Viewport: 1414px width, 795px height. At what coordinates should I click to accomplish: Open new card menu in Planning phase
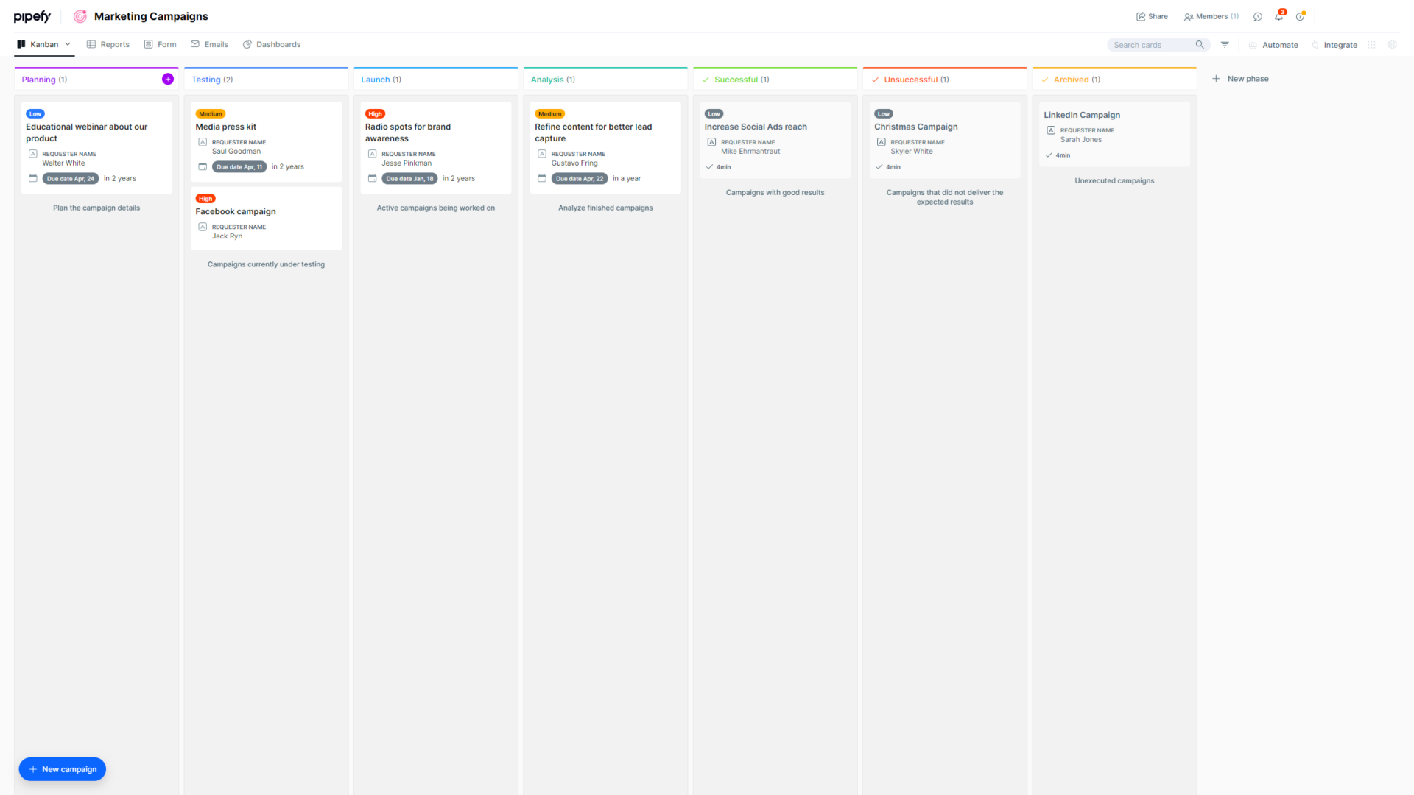coord(168,78)
